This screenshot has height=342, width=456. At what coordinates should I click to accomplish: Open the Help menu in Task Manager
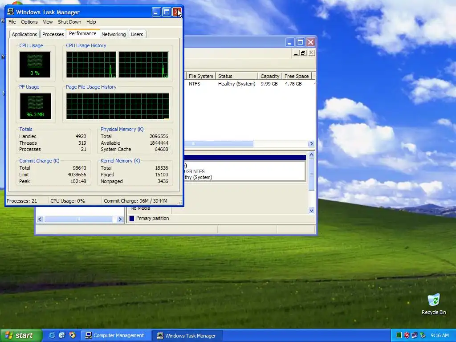[x=91, y=22]
